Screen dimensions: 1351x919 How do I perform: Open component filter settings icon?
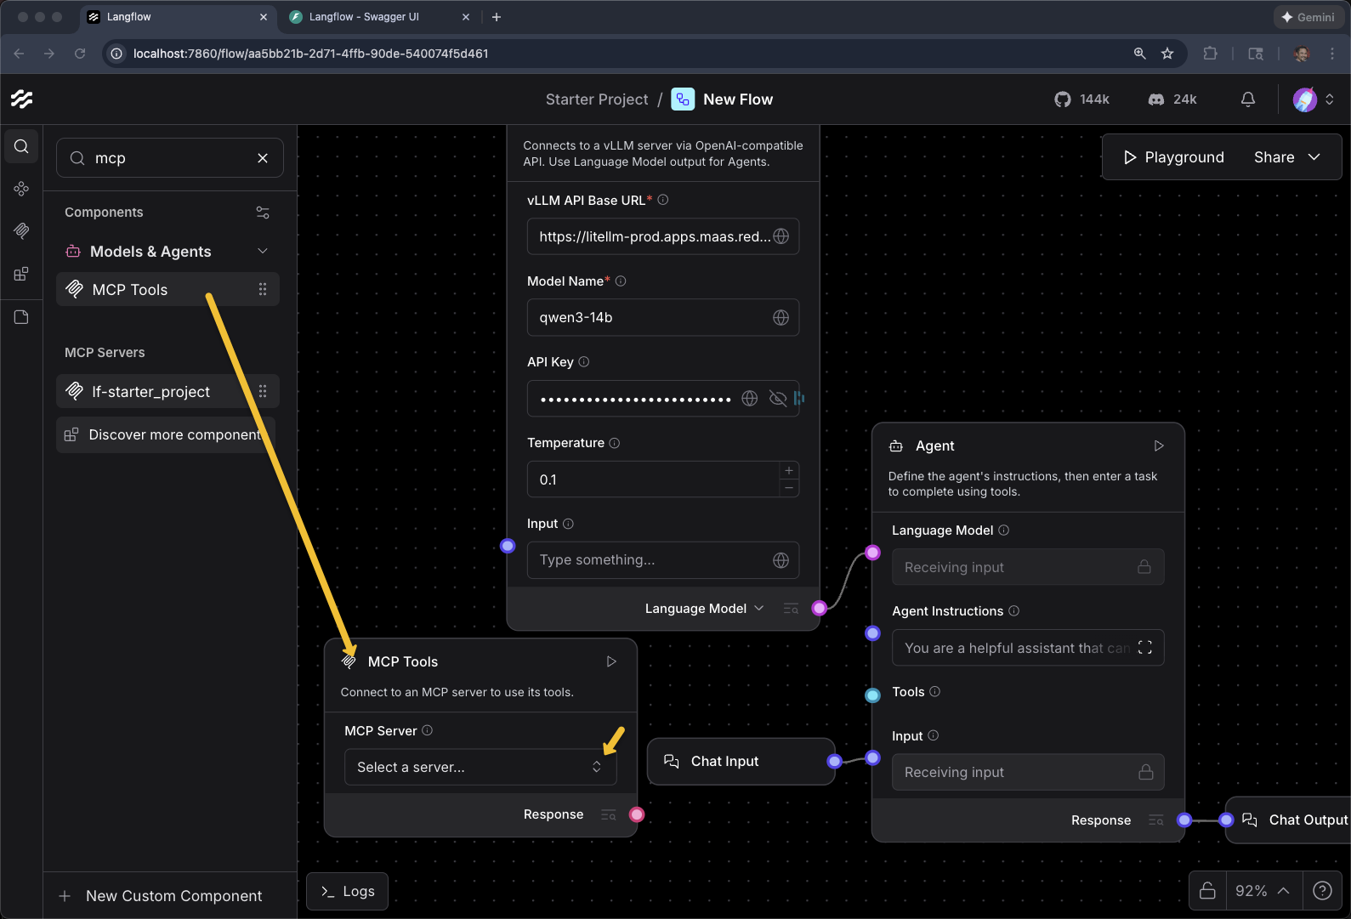pos(263,213)
